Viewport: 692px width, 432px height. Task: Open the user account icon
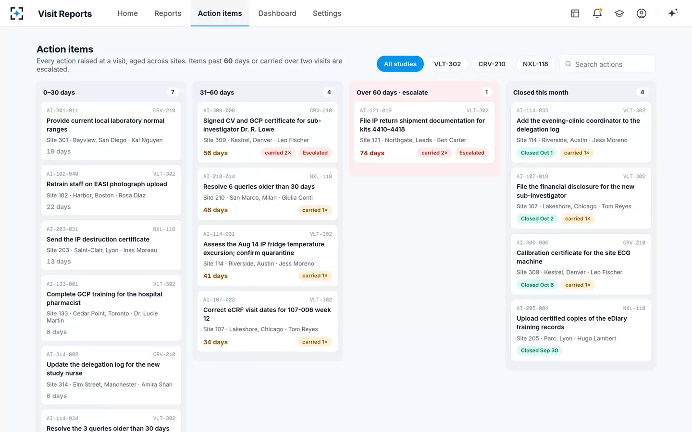(x=642, y=13)
